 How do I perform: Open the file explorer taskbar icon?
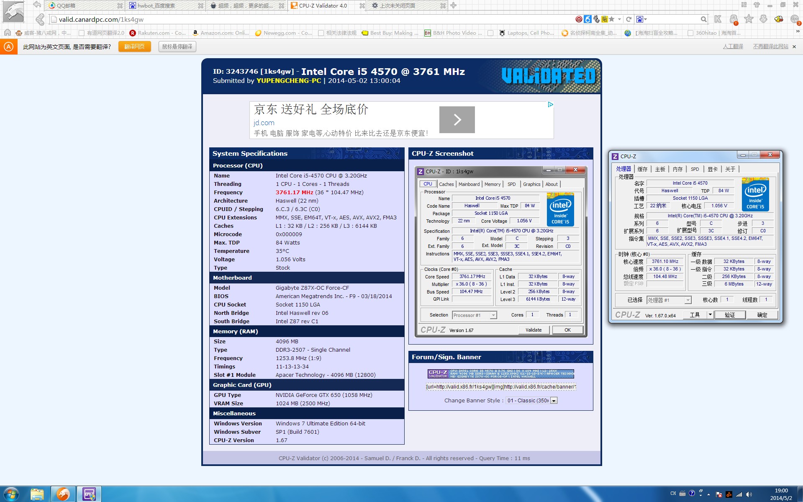[37, 494]
